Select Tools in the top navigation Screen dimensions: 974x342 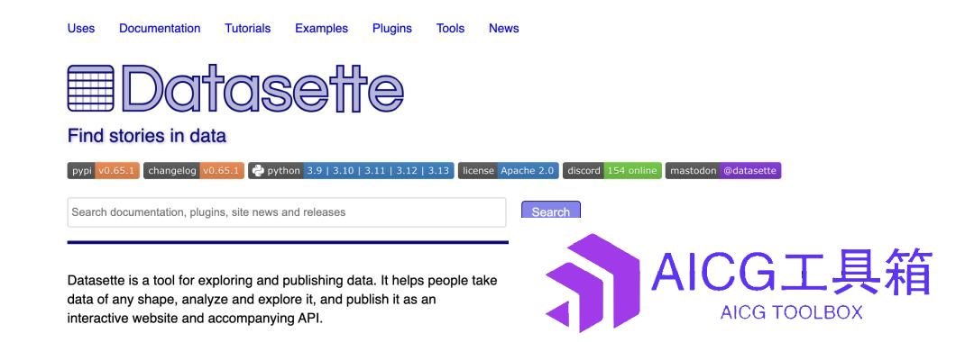point(450,29)
